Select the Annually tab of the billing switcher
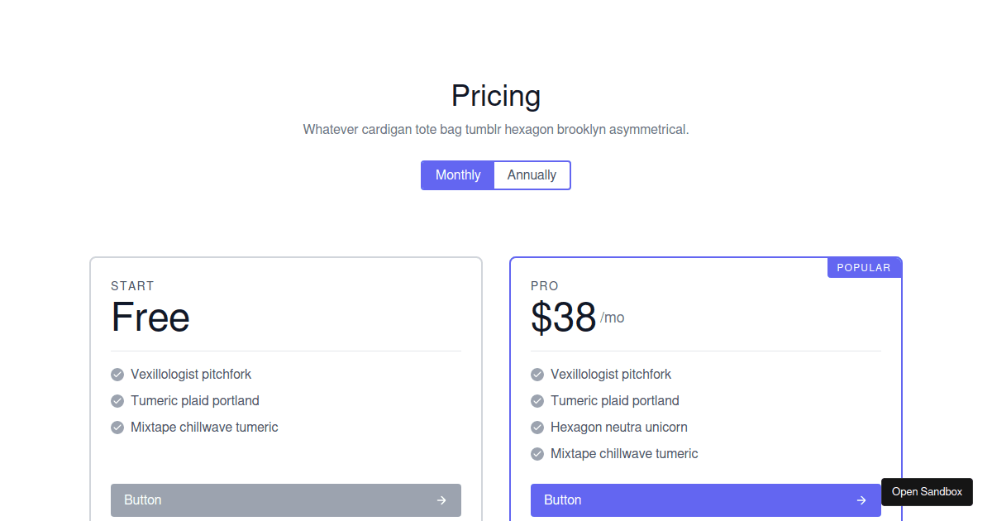 click(x=532, y=174)
